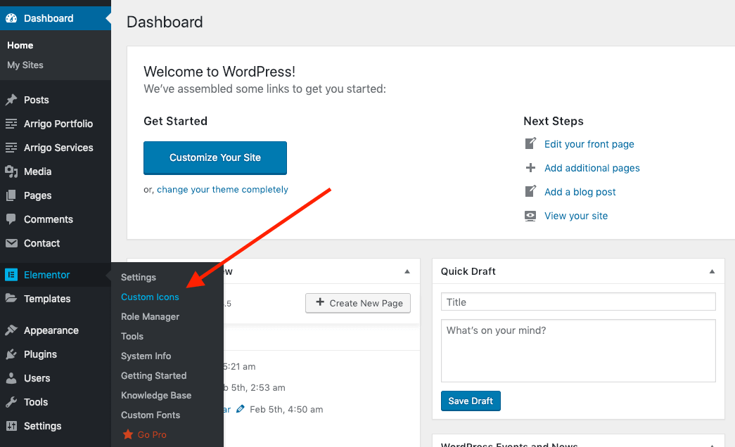This screenshot has height=447, width=735.
Task: Focus the Quick Draft Title field
Action: click(578, 302)
